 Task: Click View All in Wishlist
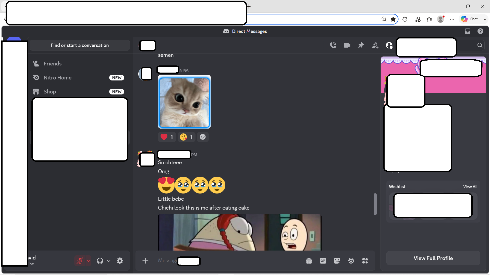(470, 187)
